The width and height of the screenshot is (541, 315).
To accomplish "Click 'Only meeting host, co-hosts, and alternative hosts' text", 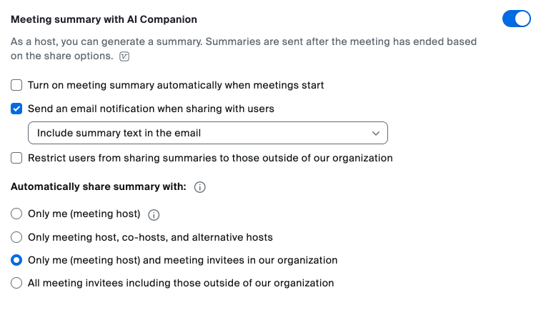I will [150, 237].
